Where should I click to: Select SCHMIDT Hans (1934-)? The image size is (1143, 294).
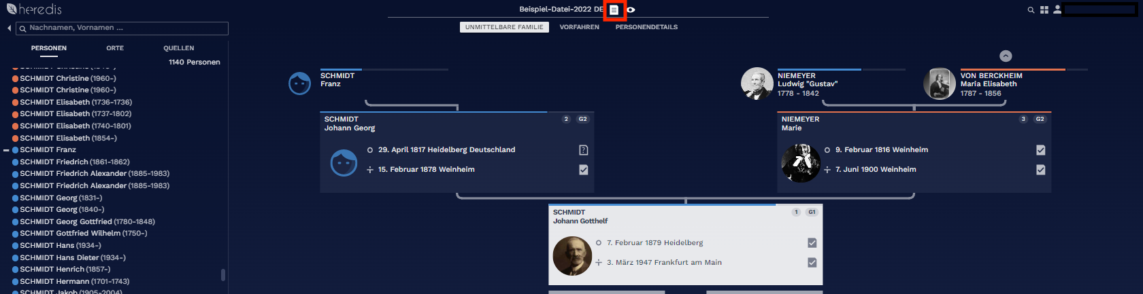(x=61, y=245)
